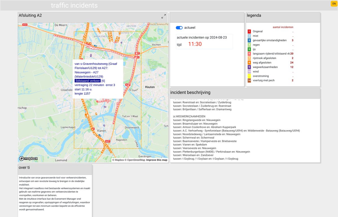Click the Veerseveste en Nieuwegein row
Viewport: 338px width, 217px height.
195,148
